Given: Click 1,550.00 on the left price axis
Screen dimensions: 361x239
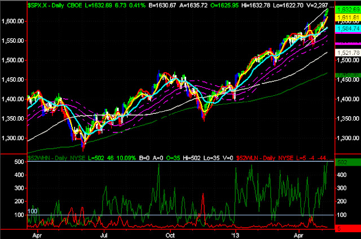Looking at the screenshot, I should 12,41.
